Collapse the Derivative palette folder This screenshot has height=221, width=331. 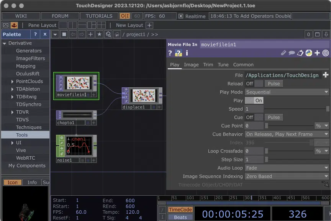click(x=5, y=43)
